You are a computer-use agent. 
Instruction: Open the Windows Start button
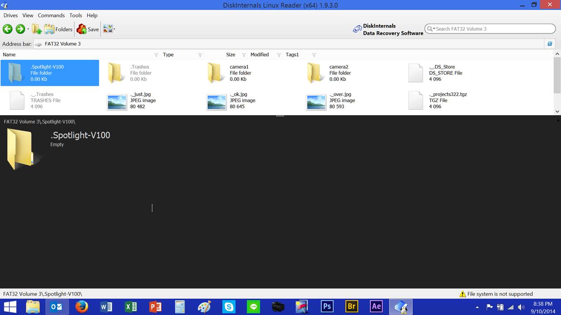pos(10,307)
